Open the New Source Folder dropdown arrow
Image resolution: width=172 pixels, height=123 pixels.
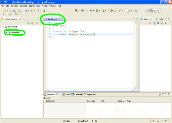35,11
